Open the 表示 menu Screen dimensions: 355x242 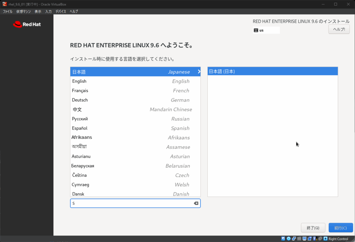38,11
